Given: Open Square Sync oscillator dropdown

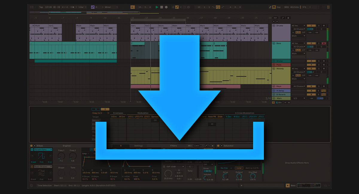Looking at the screenshot, I should point(43,150).
